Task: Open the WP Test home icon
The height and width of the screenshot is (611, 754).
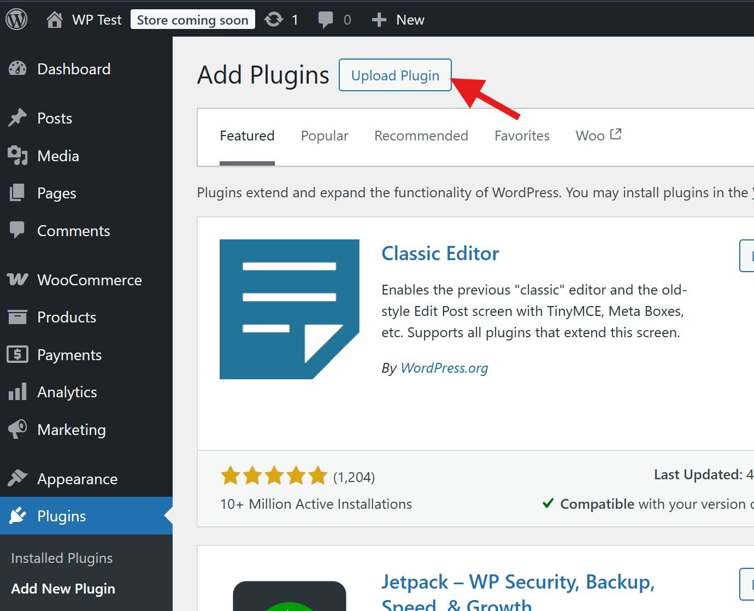Action: click(54, 20)
